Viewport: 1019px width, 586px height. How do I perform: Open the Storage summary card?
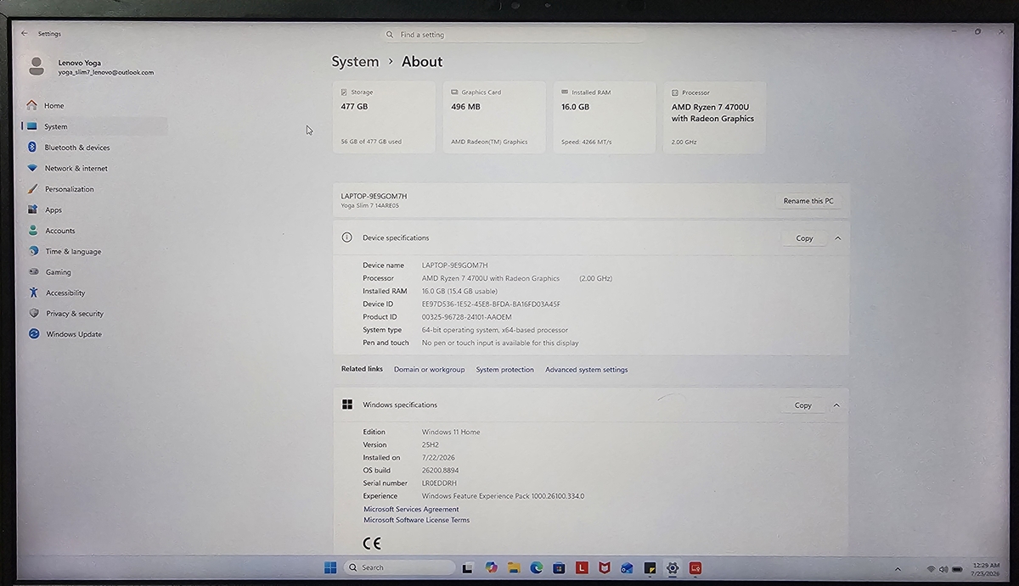point(384,117)
